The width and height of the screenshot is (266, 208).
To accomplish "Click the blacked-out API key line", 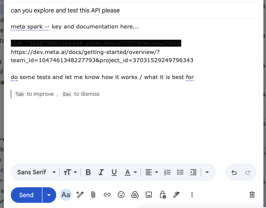I will [96, 43].
